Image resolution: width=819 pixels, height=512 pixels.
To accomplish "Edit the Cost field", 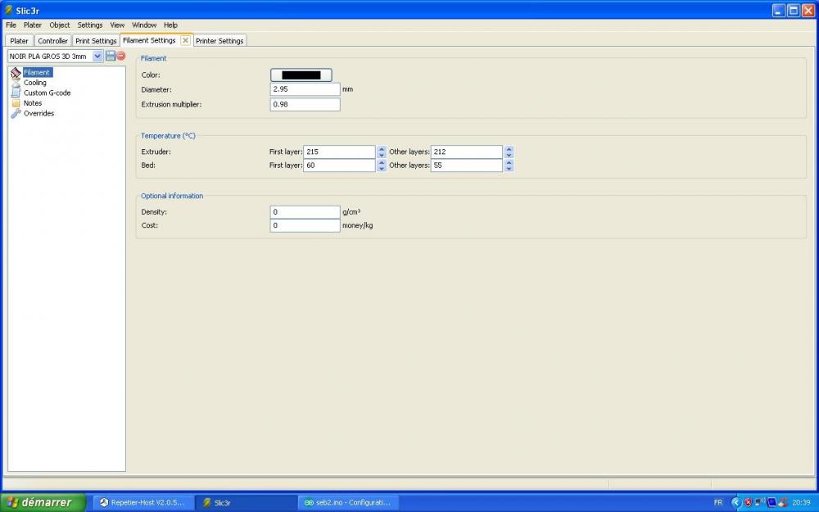I will point(305,226).
